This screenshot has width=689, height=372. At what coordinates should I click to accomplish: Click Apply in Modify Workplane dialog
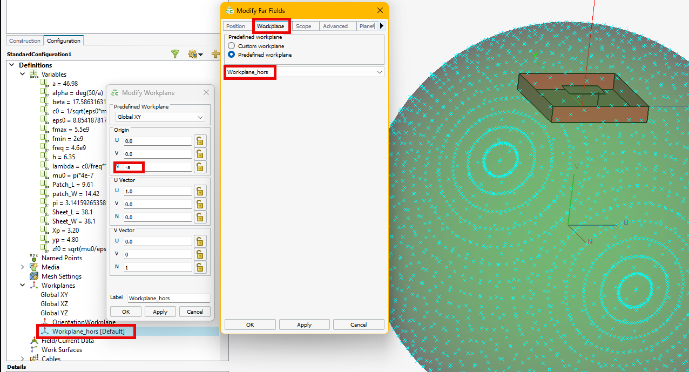coord(160,312)
